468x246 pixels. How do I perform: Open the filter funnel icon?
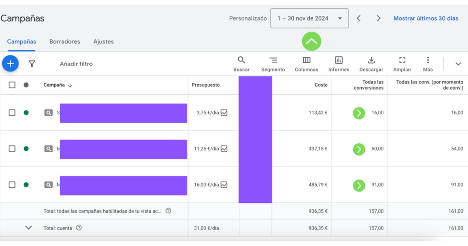point(32,64)
